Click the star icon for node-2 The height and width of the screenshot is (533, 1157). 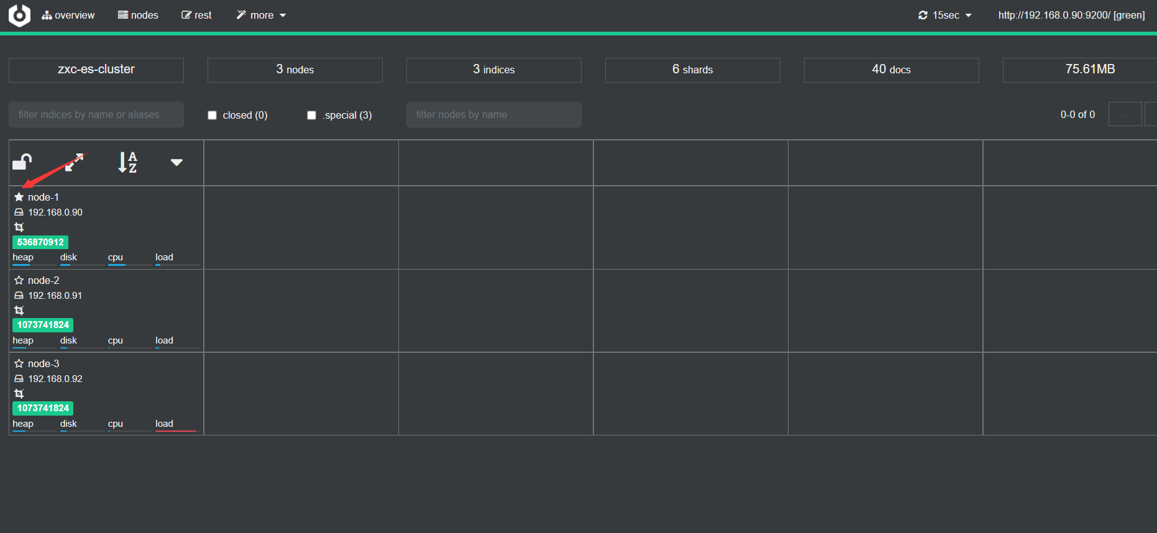(x=19, y=280)
